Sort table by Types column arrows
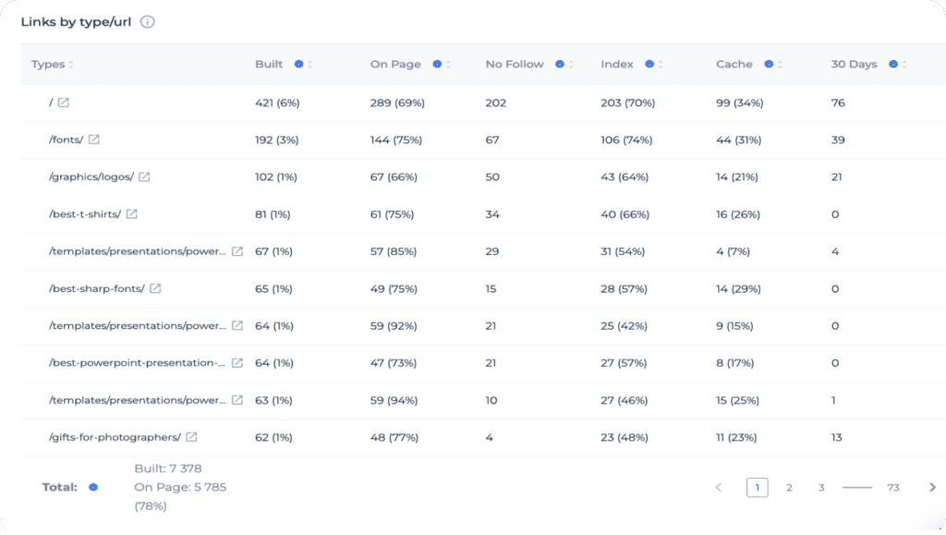Image resolution: width=946 pixels, height=535 pixels. pos(71,65)
